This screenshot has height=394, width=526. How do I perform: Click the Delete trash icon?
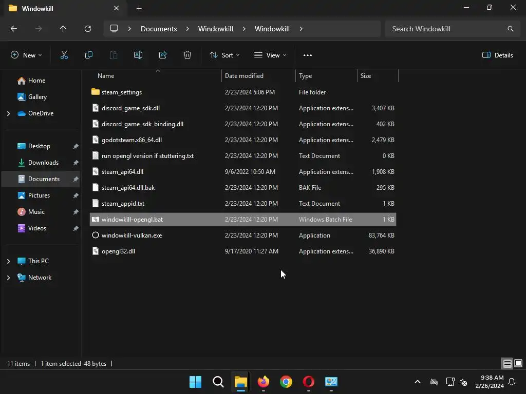coord(187,55)
